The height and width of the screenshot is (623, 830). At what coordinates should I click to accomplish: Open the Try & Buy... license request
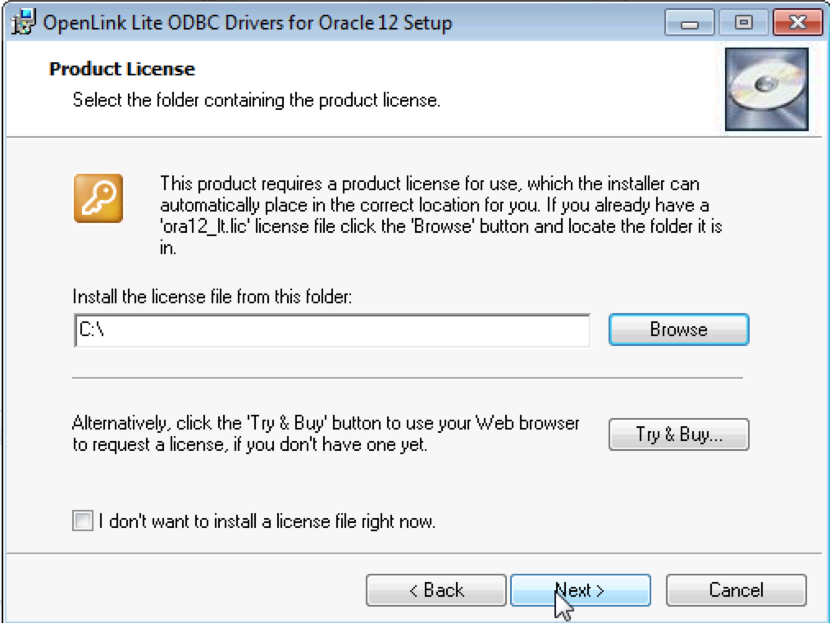click(678, 434)
